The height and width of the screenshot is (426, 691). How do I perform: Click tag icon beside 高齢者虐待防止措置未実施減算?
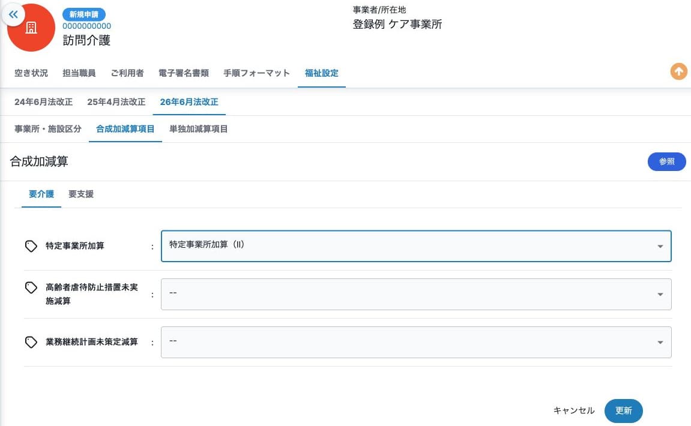point(31,287)
